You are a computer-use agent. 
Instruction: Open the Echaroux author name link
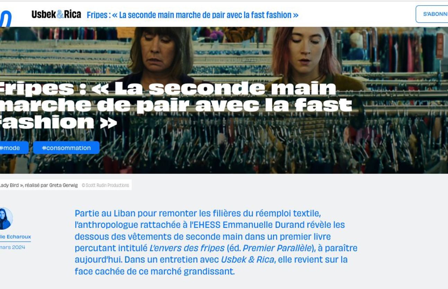[15, 237]
